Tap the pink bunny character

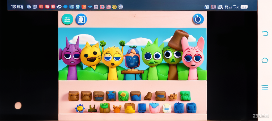click(x=193, y=59)
